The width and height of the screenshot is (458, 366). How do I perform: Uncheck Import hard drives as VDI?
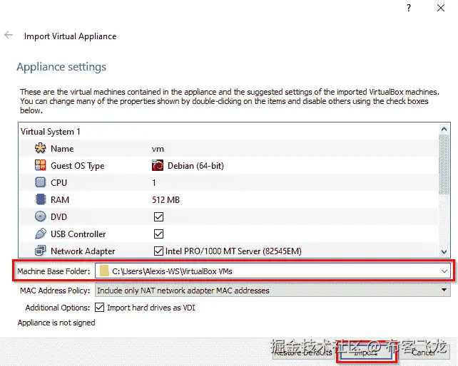(x=99, y=307)
